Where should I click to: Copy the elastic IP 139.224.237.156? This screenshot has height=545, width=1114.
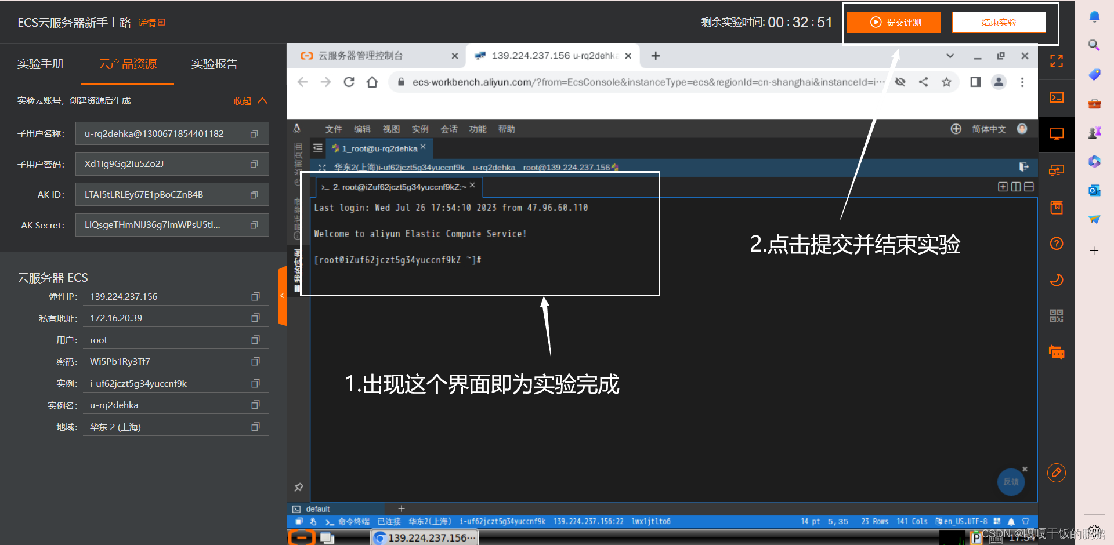(255, 296)
